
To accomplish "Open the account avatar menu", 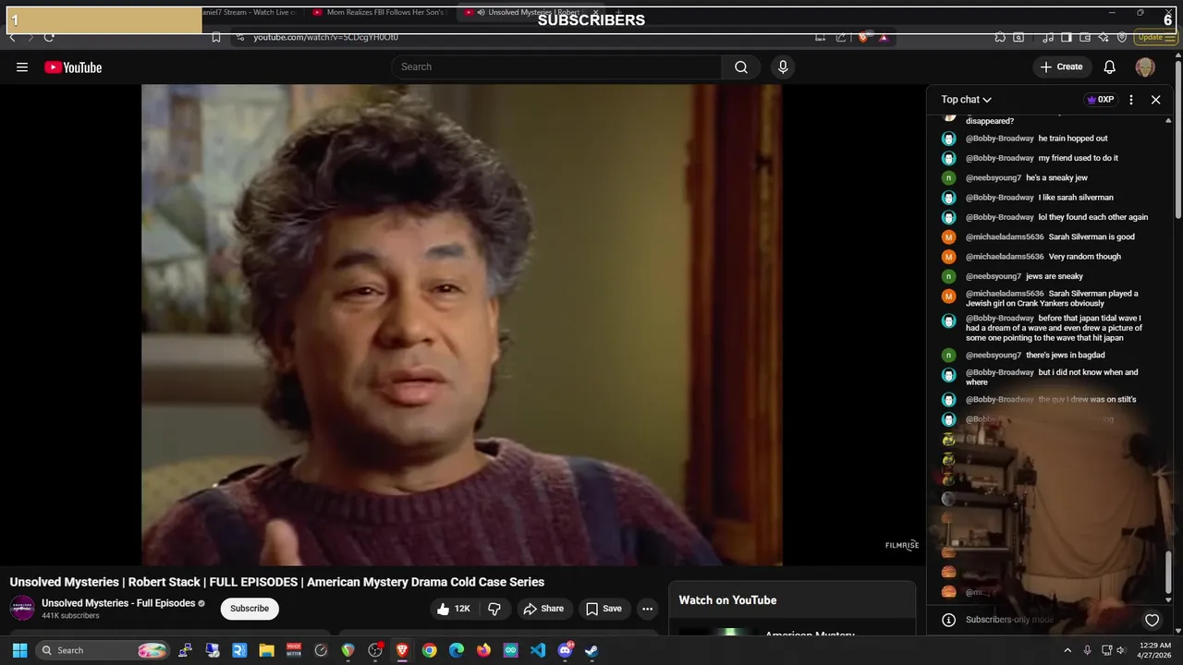I will (1145, 67).
